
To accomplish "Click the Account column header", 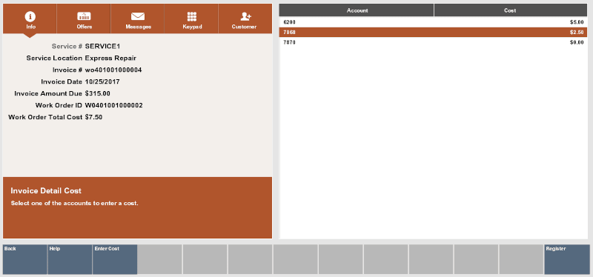I will (357, 10).
